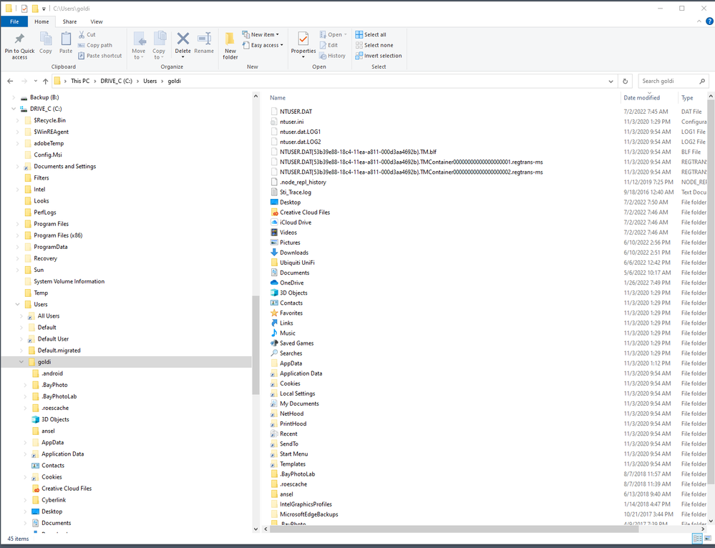Switch to the View ribbon tab

click(97, 21)
